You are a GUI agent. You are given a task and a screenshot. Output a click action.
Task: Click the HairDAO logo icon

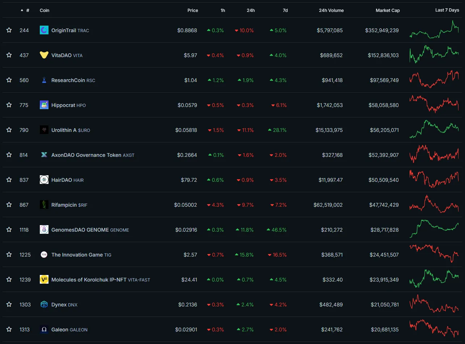44,180
